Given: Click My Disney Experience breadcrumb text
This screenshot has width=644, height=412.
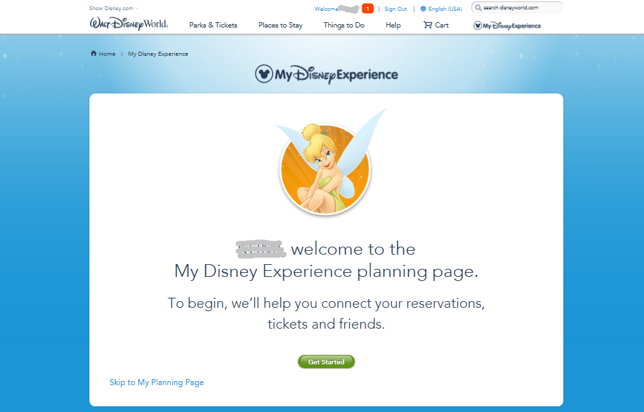Looking at the screenshot, I should 158,54.
